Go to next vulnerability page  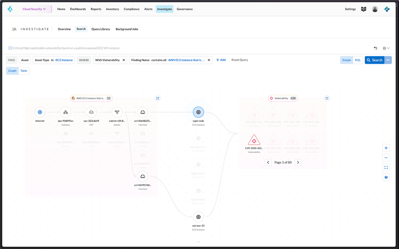pos(298,162)
